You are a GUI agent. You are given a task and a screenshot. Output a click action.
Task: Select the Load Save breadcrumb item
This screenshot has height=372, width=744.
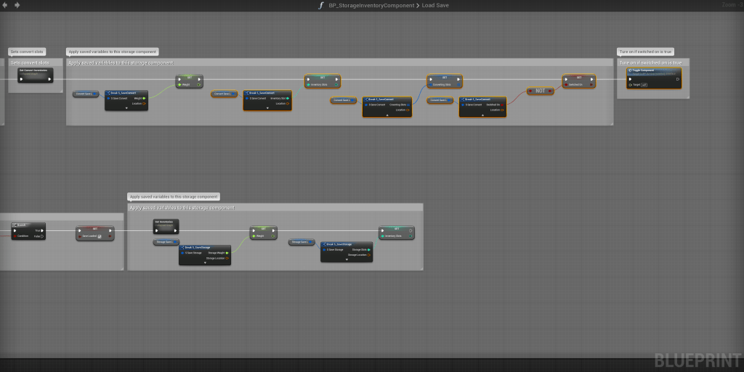coord(436,5)
